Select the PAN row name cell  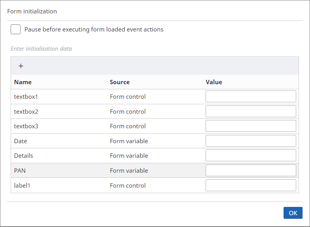coord(20,171)
